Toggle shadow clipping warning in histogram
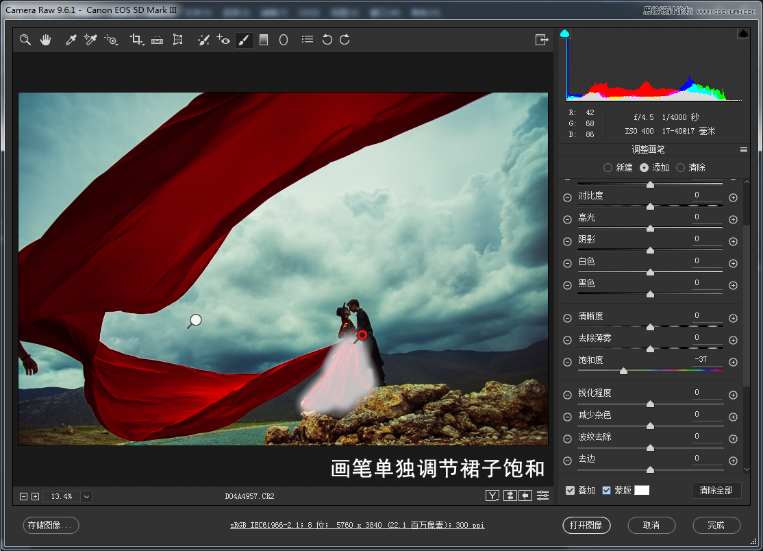The image size is (763, 551). pos(564,34)
